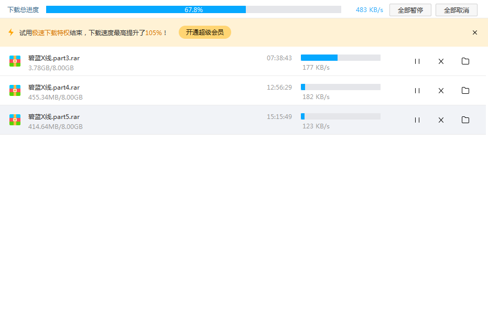The width and height of the screenshot is (488, 315).
Task: Pause the 碧蓝X线.part5.rar download
Action: tap(417, 120)
